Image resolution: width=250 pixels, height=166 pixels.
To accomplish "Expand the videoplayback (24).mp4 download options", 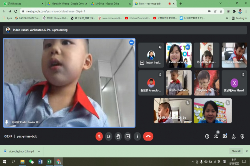I will pyautogui.click(x=39, y=151).
